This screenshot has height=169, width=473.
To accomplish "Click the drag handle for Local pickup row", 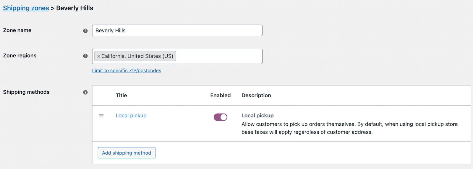I will click(x=101, y=116).
